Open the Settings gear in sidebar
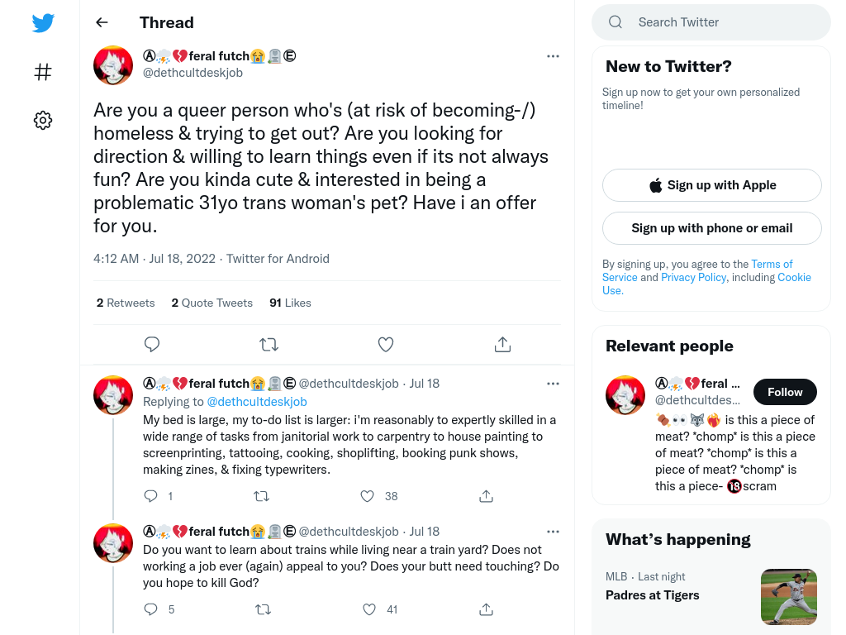 pyautogui.click(x=43, y=120)
